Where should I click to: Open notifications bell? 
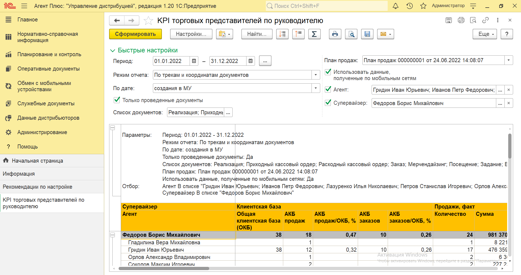[x=396, y=6]
